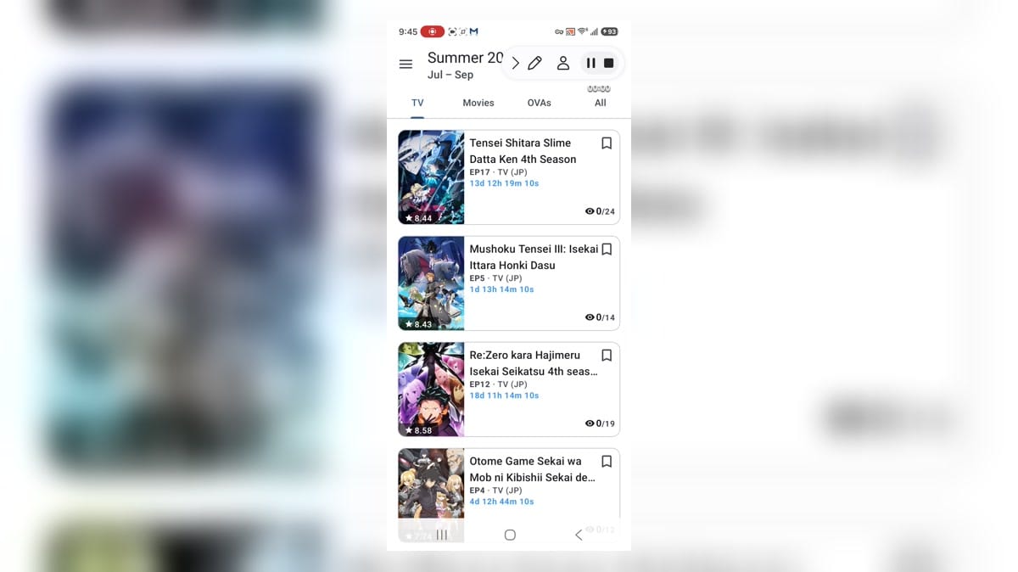Tap the Android recent apps button
Screen dimensions: 1018x572
tap(442, 535)
